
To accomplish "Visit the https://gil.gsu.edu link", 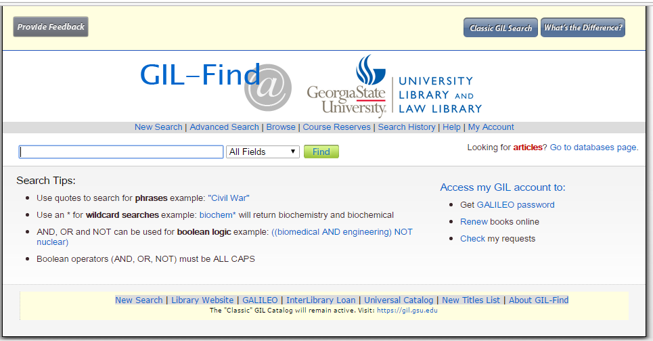I will 407,310.
